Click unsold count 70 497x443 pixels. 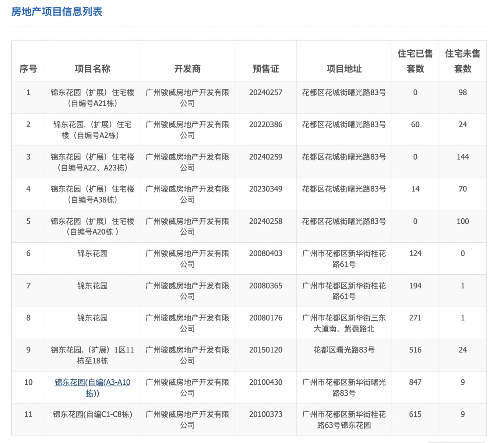(463, 189)
